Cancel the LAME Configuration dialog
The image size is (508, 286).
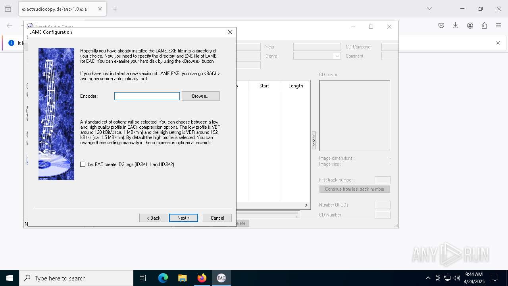click(x=217, y=218)
